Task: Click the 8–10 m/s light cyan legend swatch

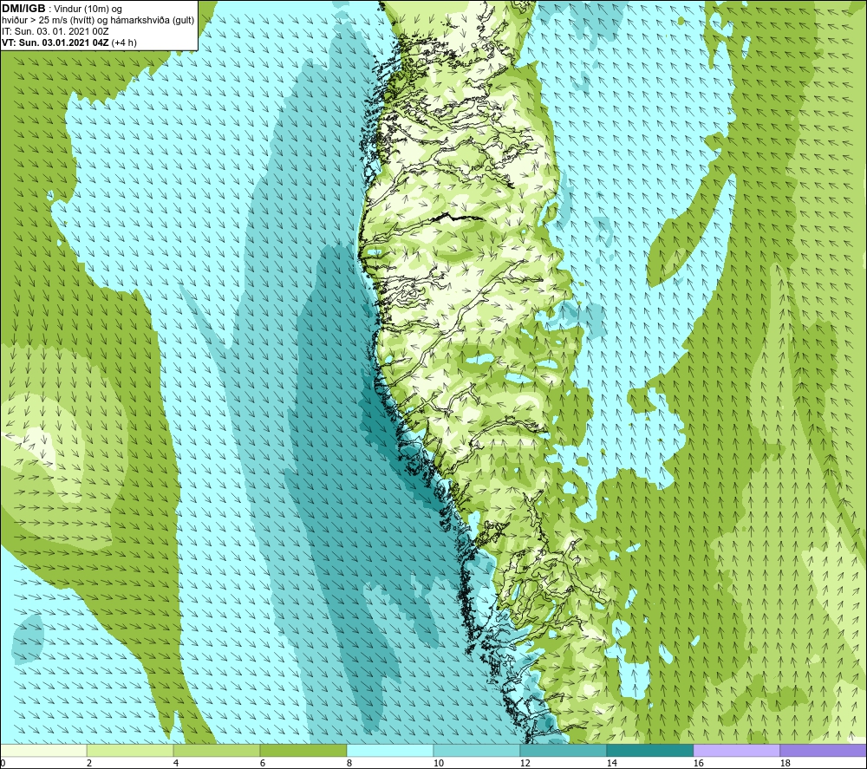Action: click(x=390, y=750)
